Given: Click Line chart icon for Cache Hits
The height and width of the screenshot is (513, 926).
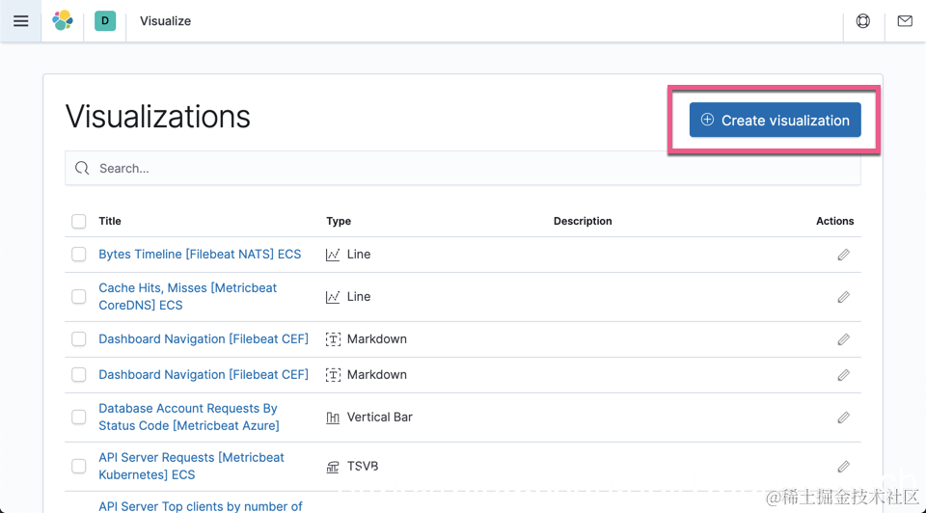Looking at the screenshot, I should coord(333,297).
